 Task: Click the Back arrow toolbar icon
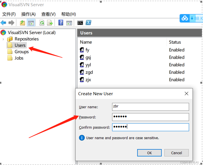(x=3, y=23)
